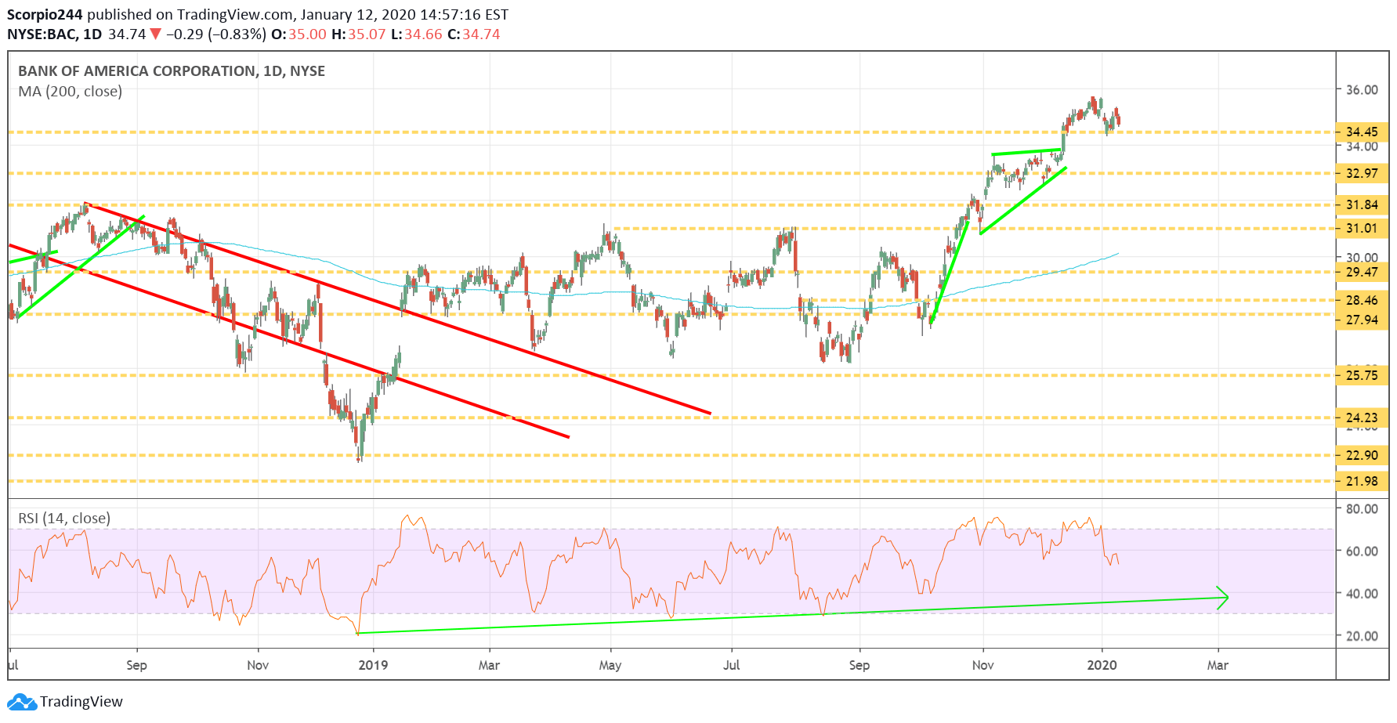Click the May label on time axis
Image resolution: width=1397 pixels, height=723 pixels.
point(610,665)
